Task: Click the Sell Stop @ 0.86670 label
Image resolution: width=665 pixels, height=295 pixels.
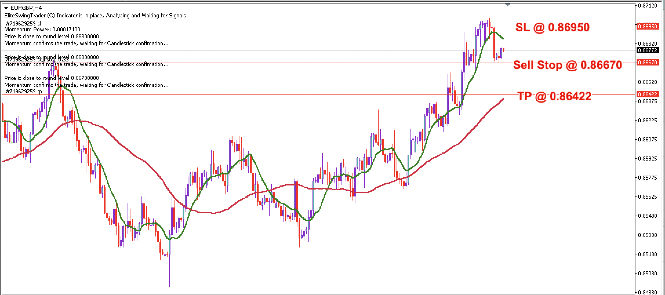Action: pyautogui.click(x=568, y=65)
